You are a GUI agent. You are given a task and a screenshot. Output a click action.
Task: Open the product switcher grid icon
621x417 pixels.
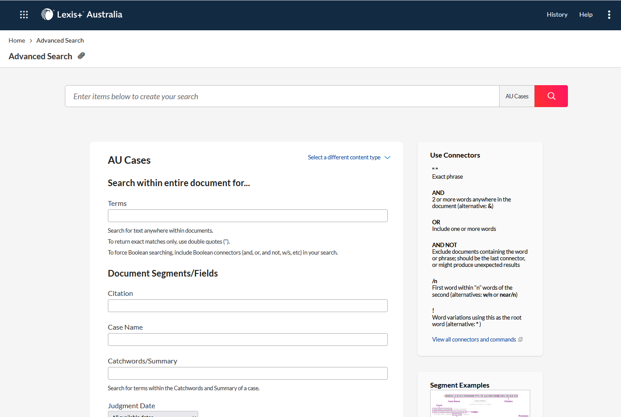24,14
